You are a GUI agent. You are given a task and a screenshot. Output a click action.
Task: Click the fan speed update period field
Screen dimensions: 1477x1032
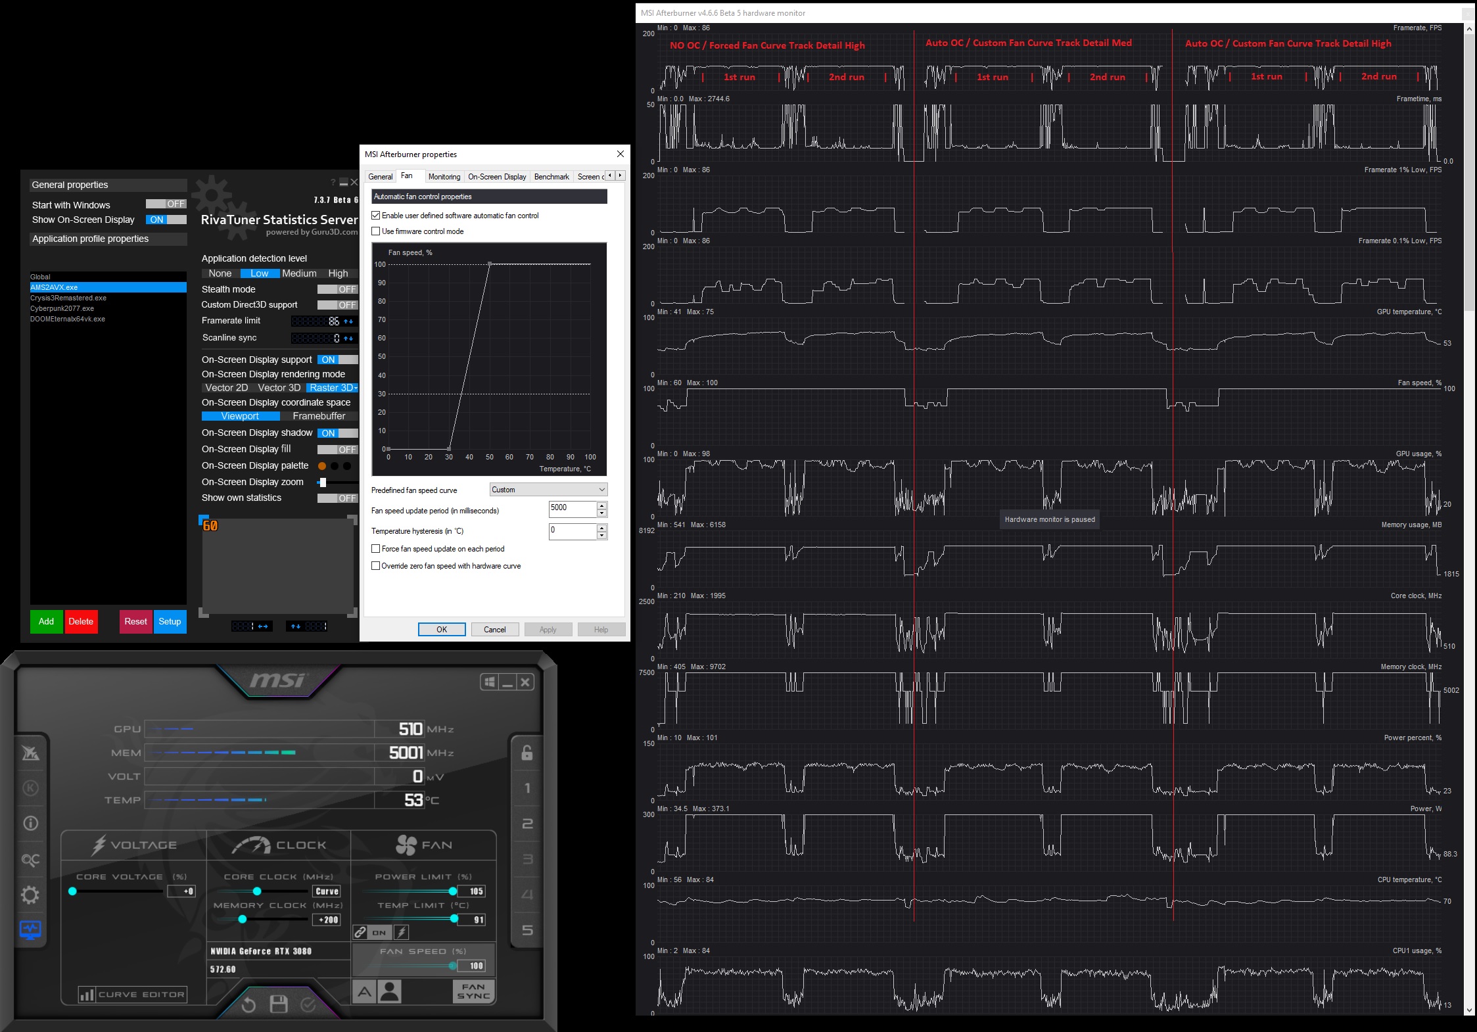[x=573, y=508]
